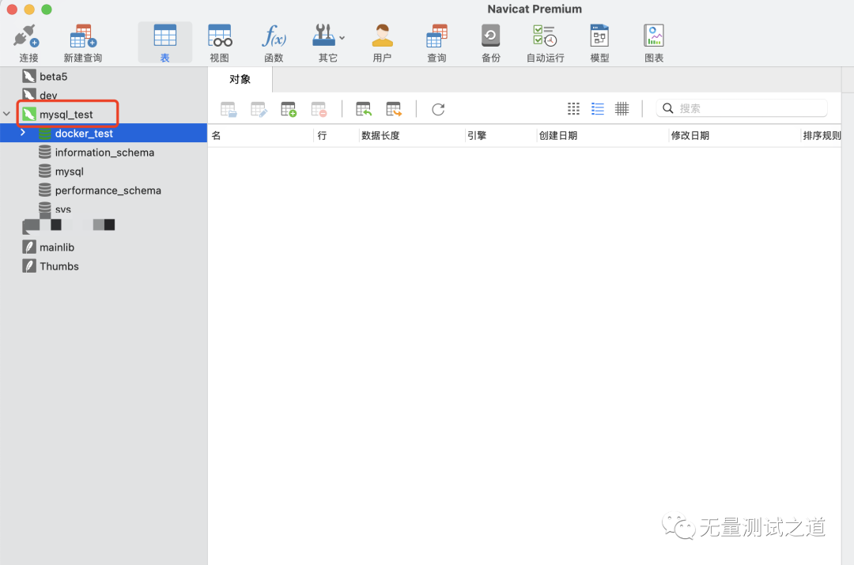Select the docker_test database
This screenshot has width=854, height=565.
pyautogui.click(x=104, y=134)
